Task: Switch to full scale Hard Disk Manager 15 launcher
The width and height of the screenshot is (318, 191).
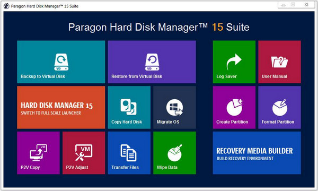Action: (x=61, y=107)
